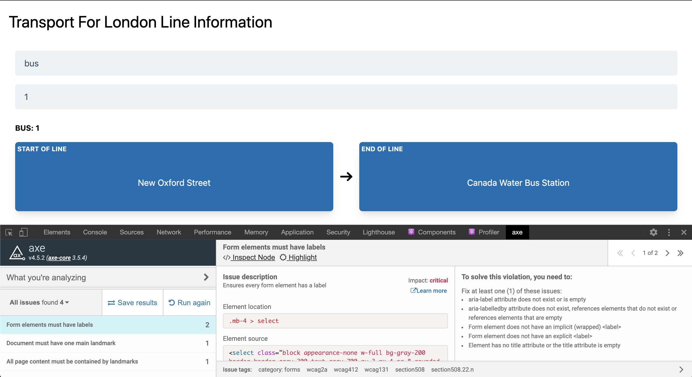The height and width of the screenshot is (377, 692).
Task: Switch to the Elements tab
Action: [x=57, y=232]
